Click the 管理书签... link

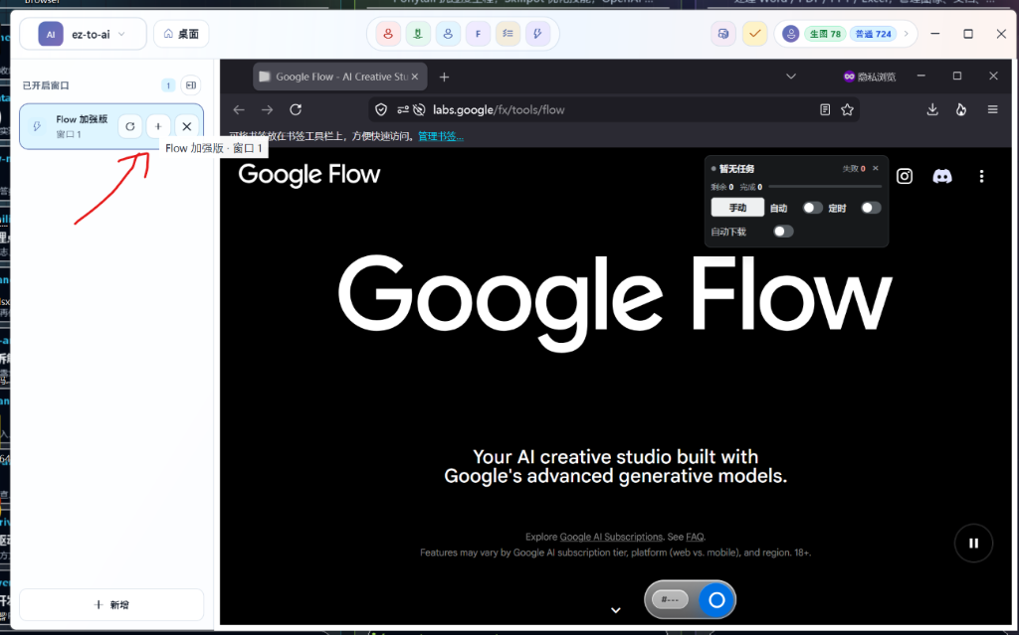coord(441,136)
